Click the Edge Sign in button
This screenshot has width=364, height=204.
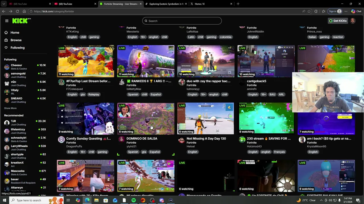coord(335,11)
